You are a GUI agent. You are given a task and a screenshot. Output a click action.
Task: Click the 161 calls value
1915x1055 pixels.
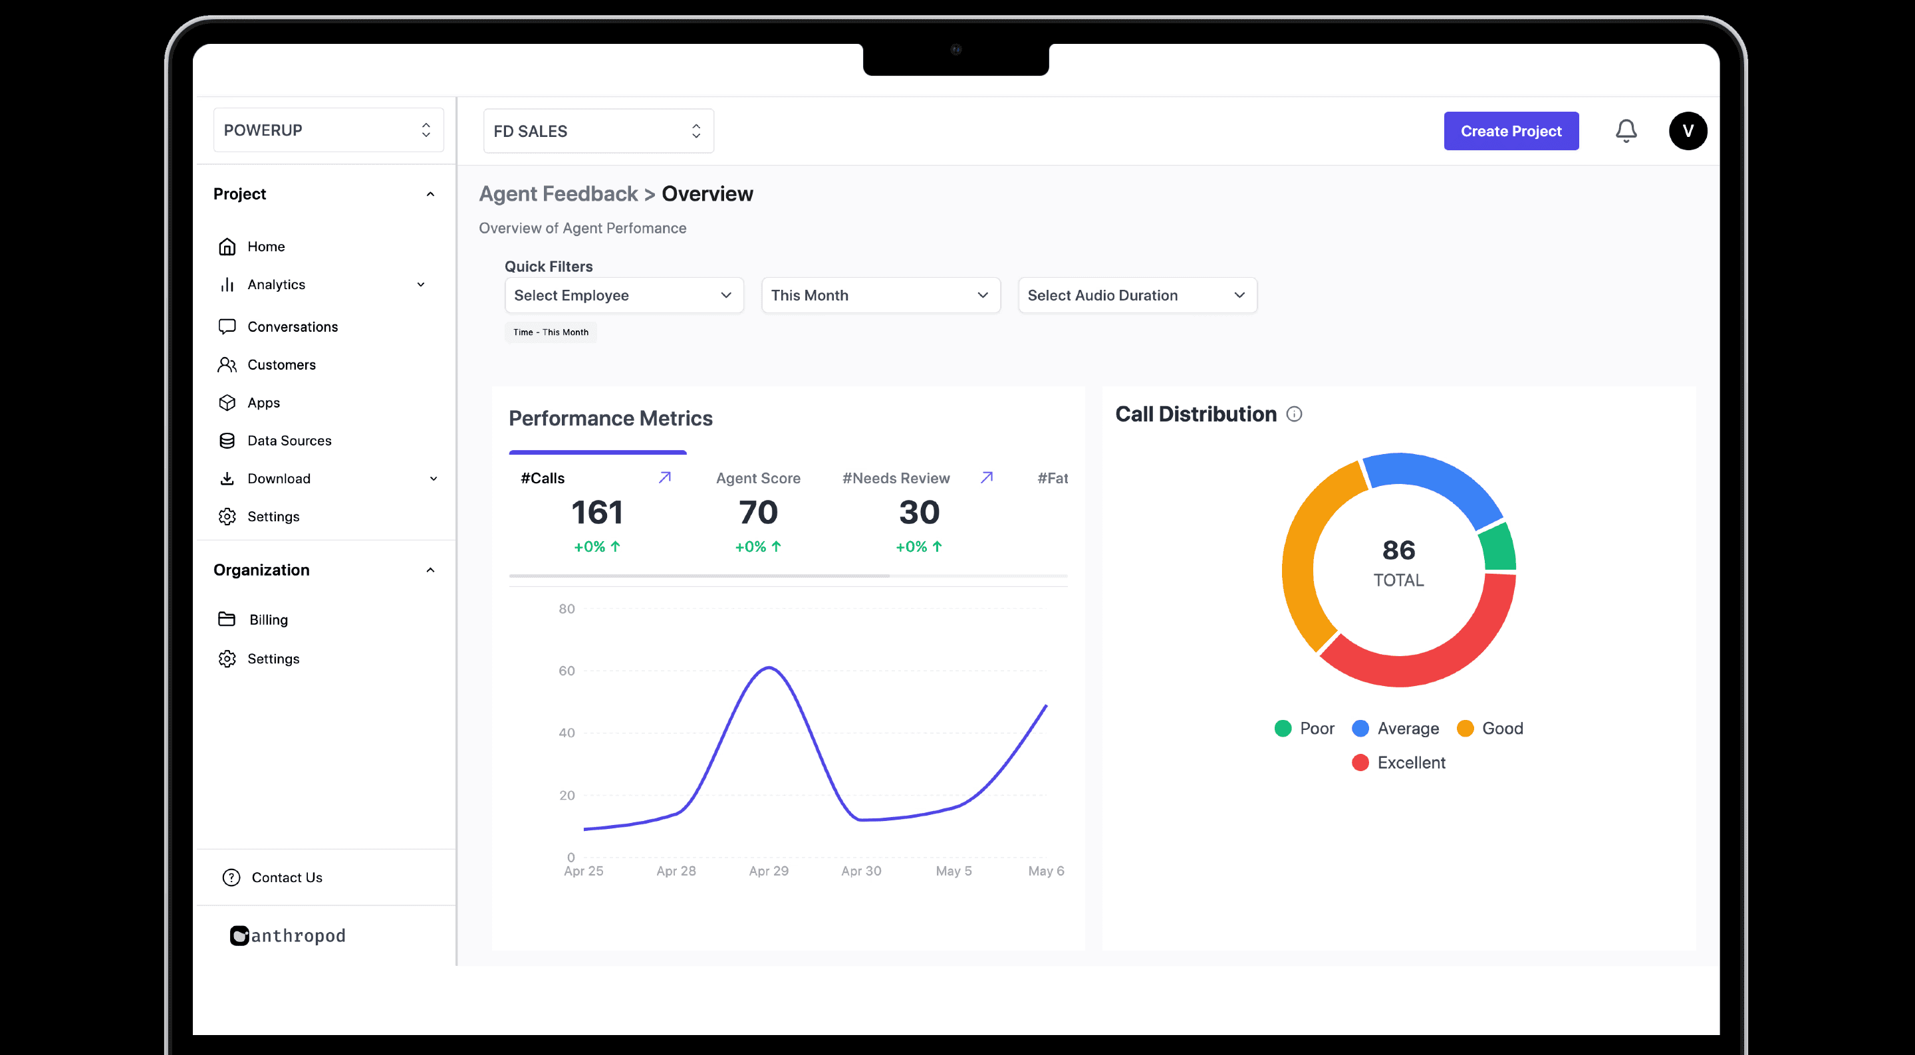coord(597,513)
